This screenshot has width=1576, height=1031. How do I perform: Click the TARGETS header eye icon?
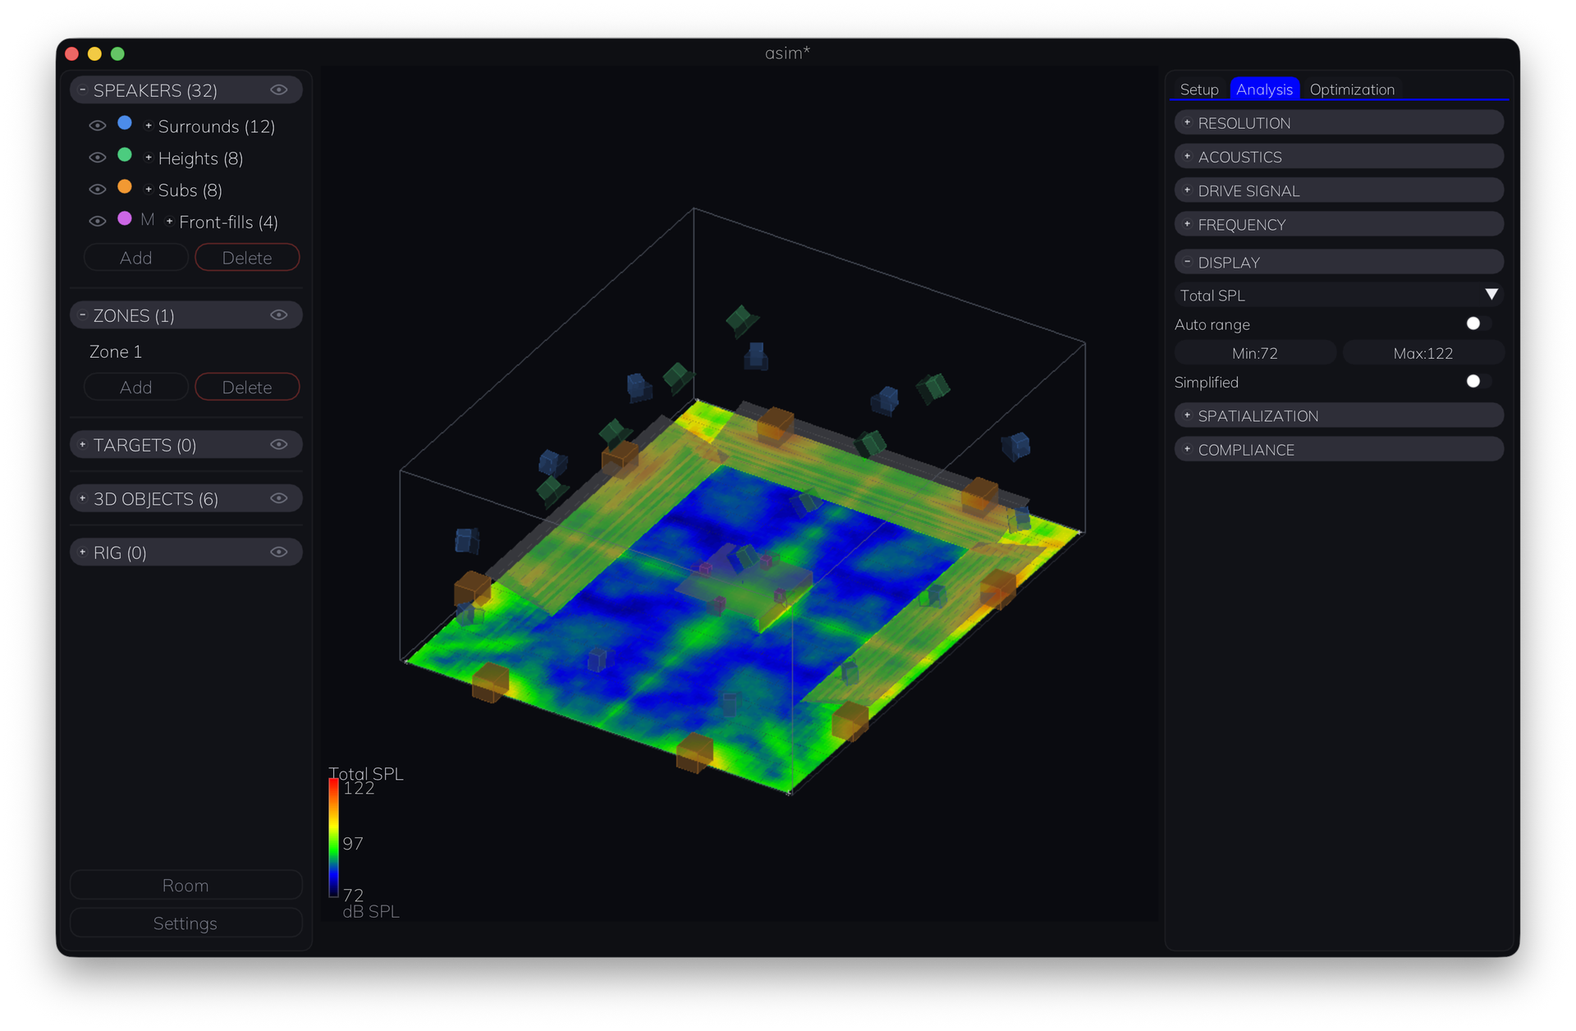tap(279, 445)
